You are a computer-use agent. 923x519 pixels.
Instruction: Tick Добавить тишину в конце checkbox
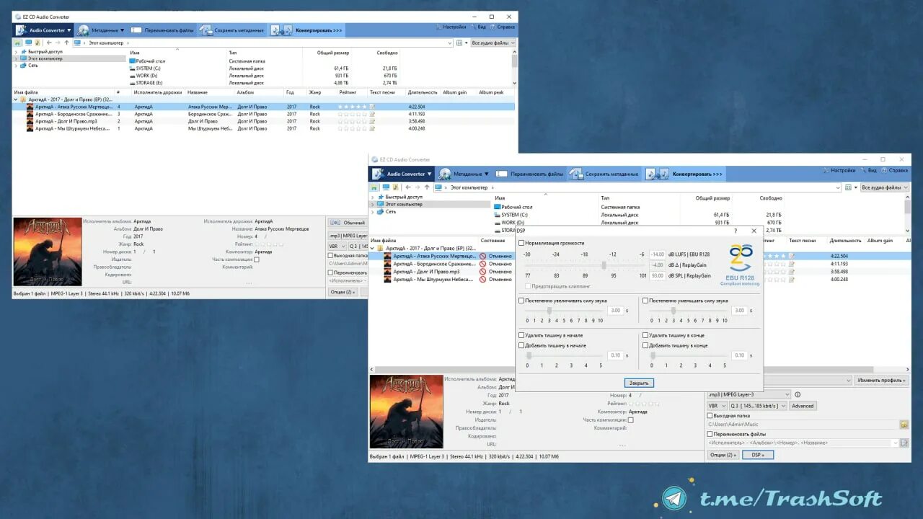(645, 345)
